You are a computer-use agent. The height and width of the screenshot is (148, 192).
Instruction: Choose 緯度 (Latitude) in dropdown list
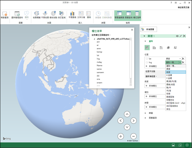[x=176, y=69]
